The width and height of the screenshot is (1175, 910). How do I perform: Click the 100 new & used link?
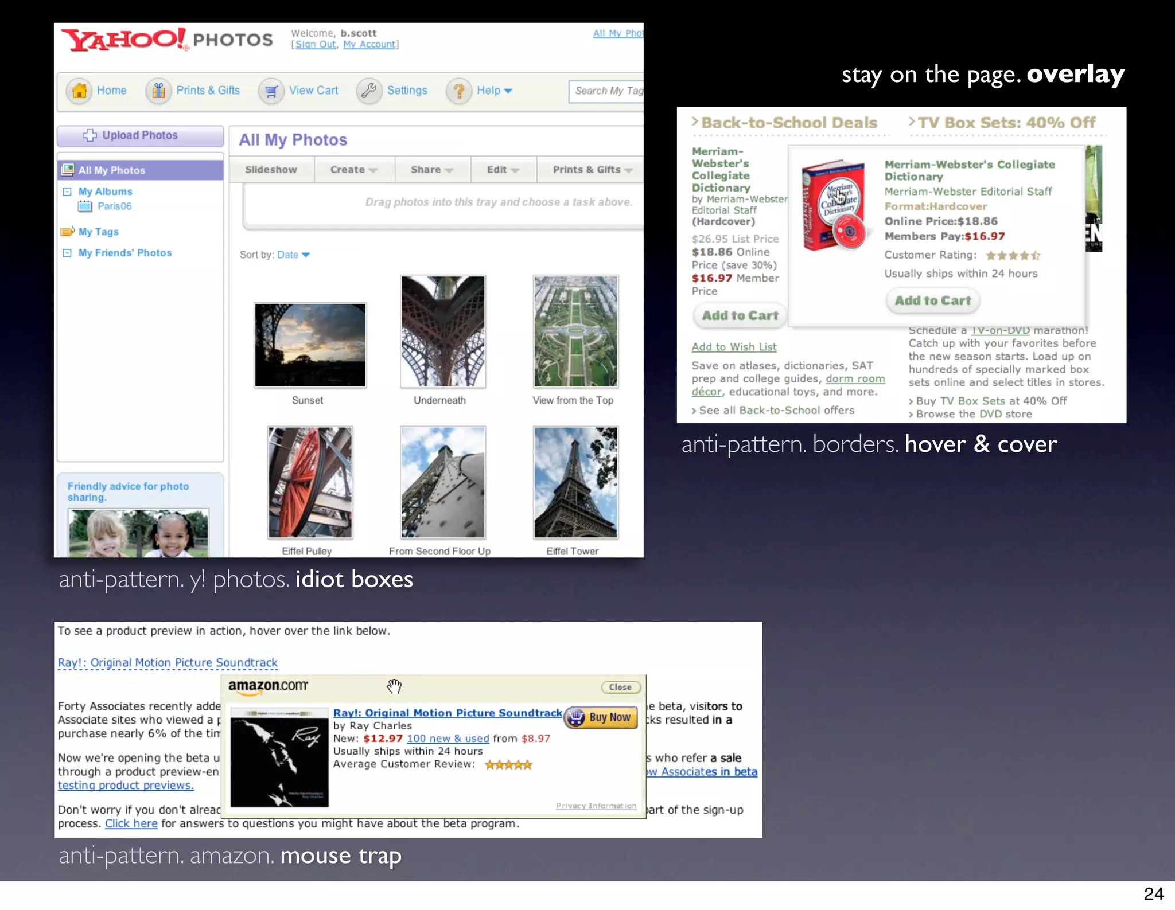(x=448, y=739)
